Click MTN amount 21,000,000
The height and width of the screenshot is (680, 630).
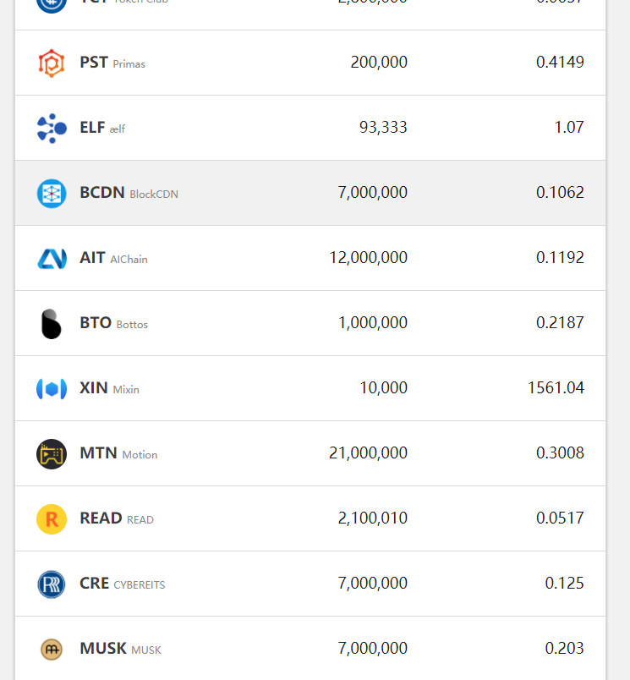coord(368,453)
